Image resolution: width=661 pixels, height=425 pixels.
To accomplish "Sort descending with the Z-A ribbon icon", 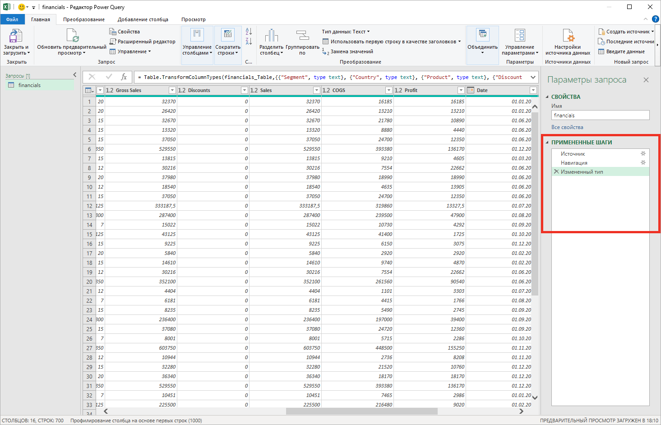I will [x=249, y=41].
